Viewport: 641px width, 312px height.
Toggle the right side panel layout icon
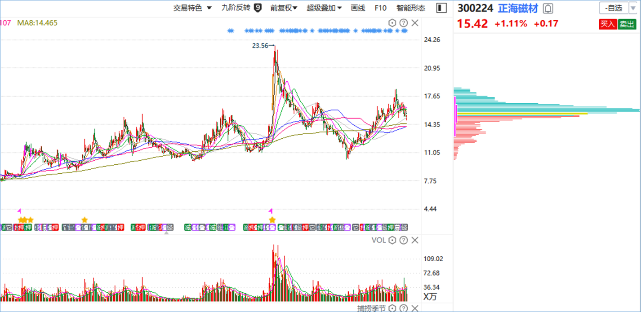(441, 8)
